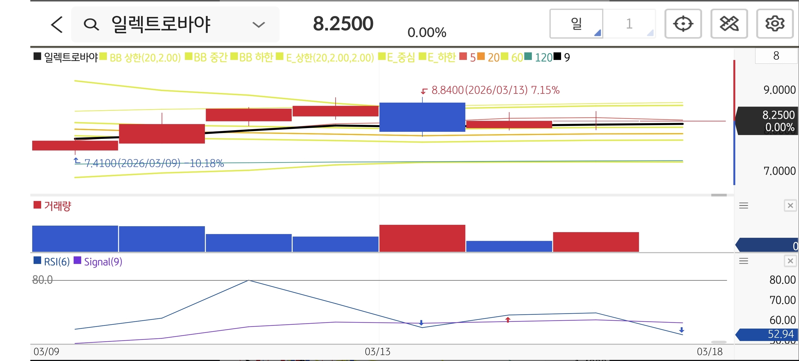Click the blue 03/13 candlestick

point(422,117)
